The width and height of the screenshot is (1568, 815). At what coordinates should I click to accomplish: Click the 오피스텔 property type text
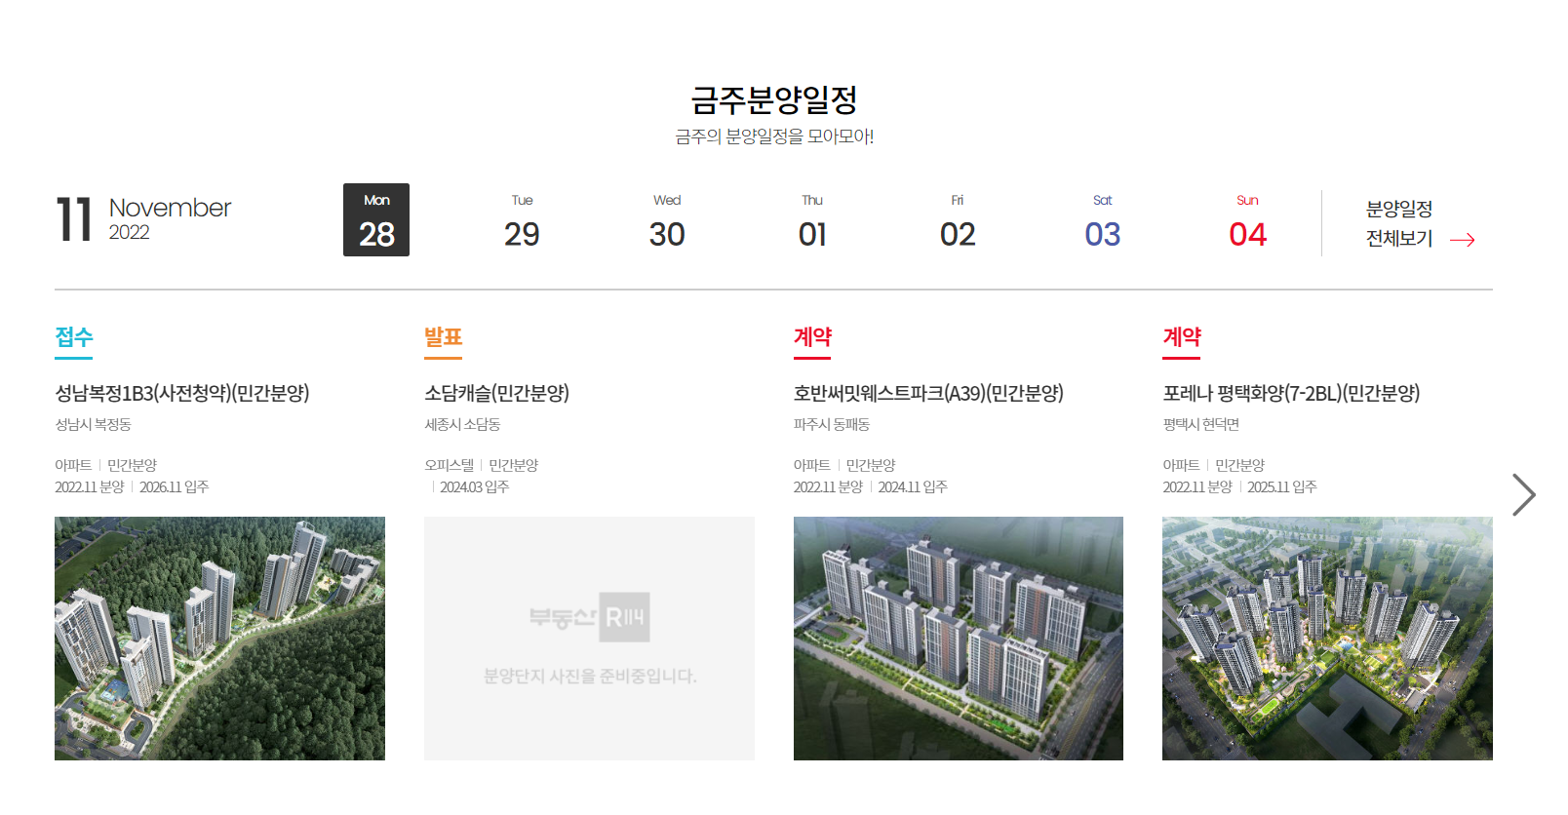450,465
